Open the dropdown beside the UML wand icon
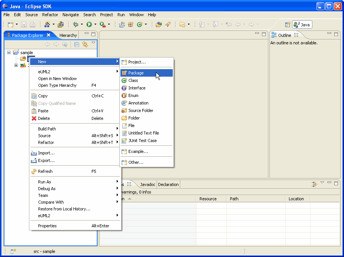Viewport: 344px width, 257px height. (53, 24)
